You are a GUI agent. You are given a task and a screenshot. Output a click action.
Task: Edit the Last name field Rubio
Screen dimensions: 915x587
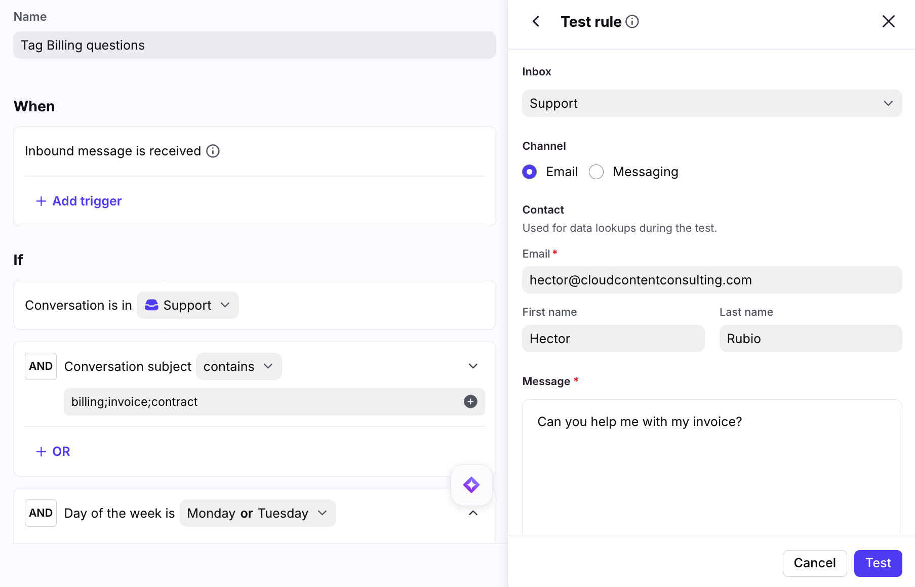pyautogui.click(x=811, y=339)
